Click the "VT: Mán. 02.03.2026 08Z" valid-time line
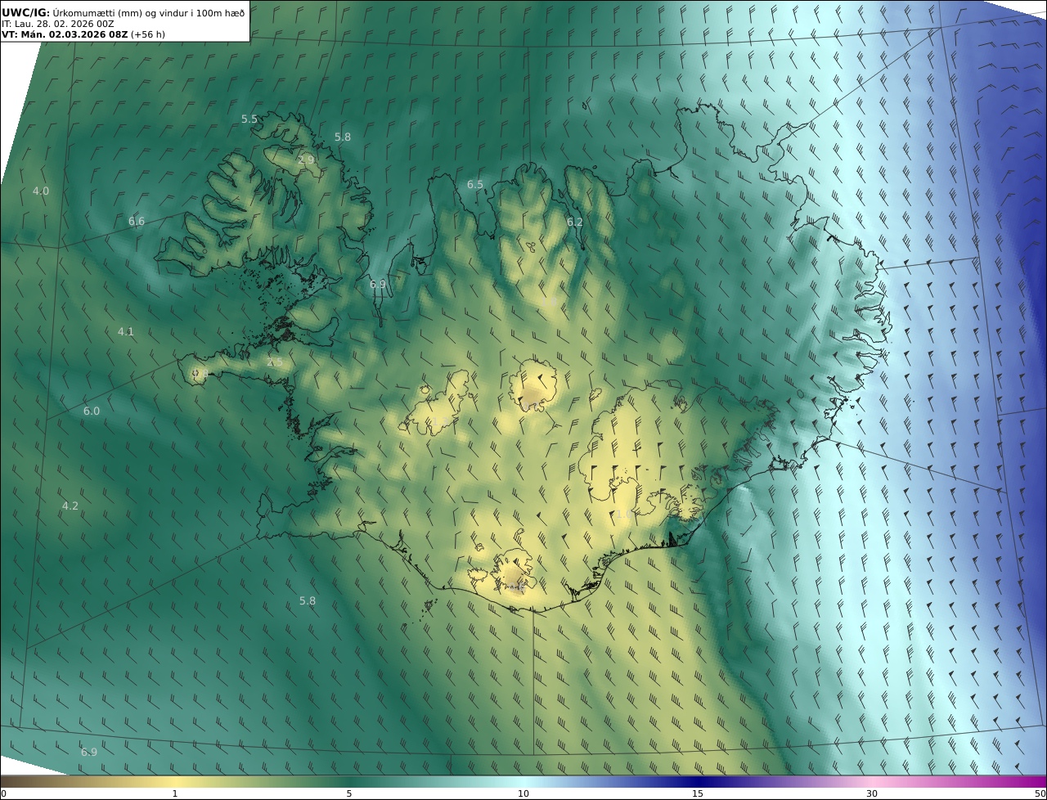This screenshot has height=800, width=1047. coord(64,35)
